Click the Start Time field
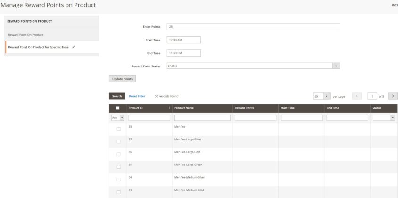Viewport: 398px width, 198px height. coord(184,40)
